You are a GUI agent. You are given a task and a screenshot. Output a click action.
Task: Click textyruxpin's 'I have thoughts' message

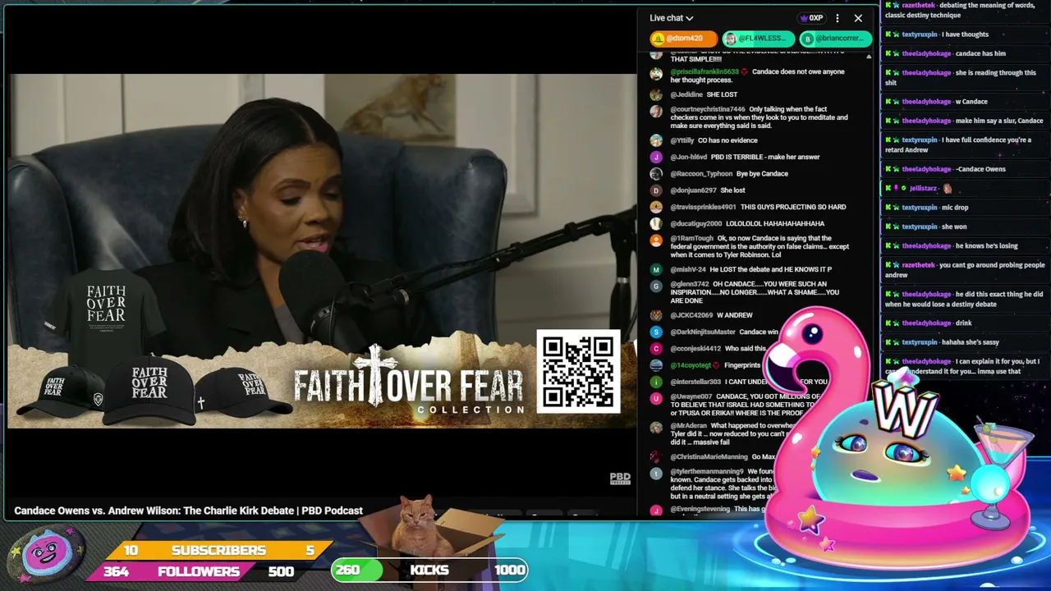click(965, 34)
